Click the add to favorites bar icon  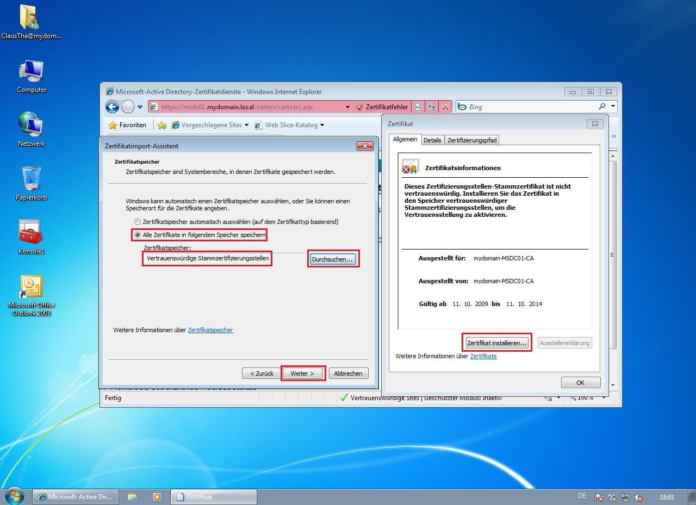[x=161, y=125]
